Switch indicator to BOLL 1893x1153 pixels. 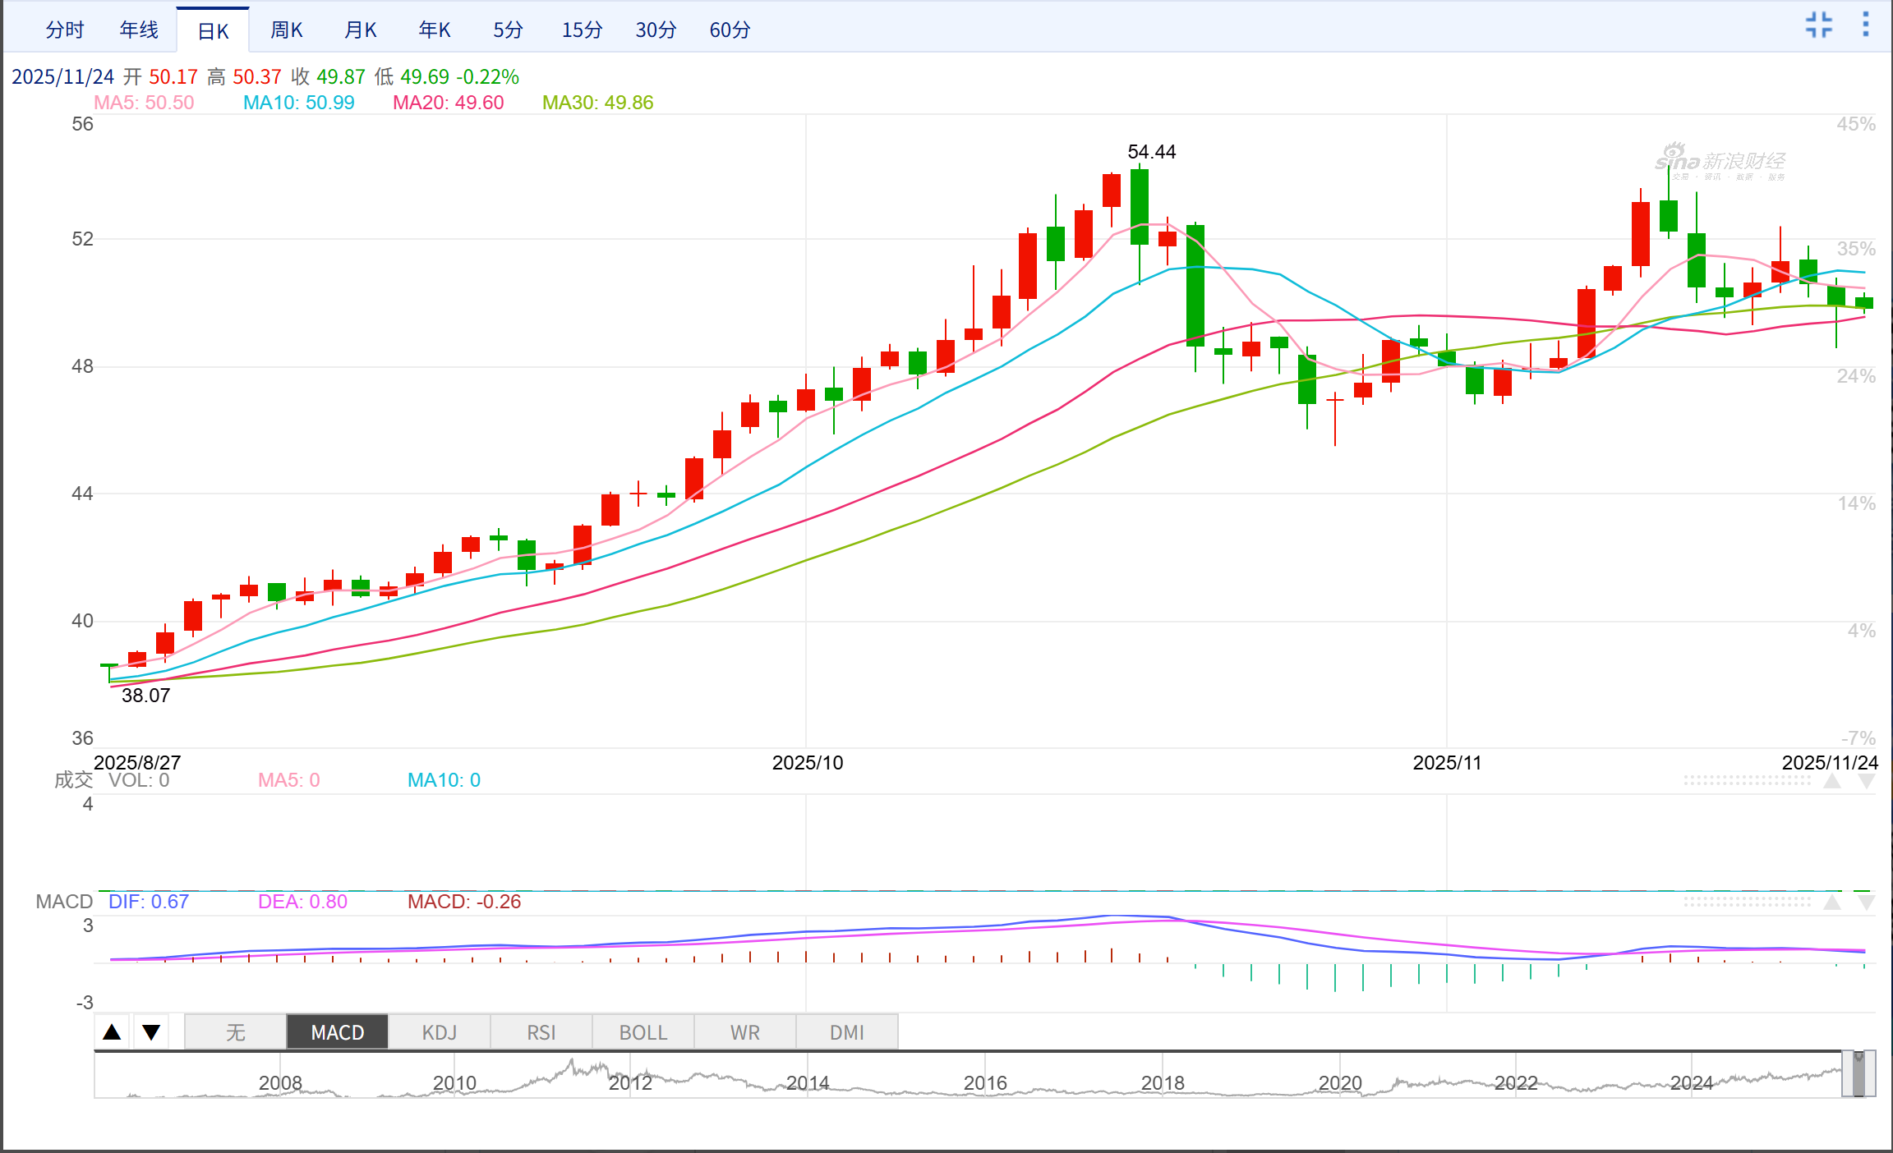pos(643,1032)
